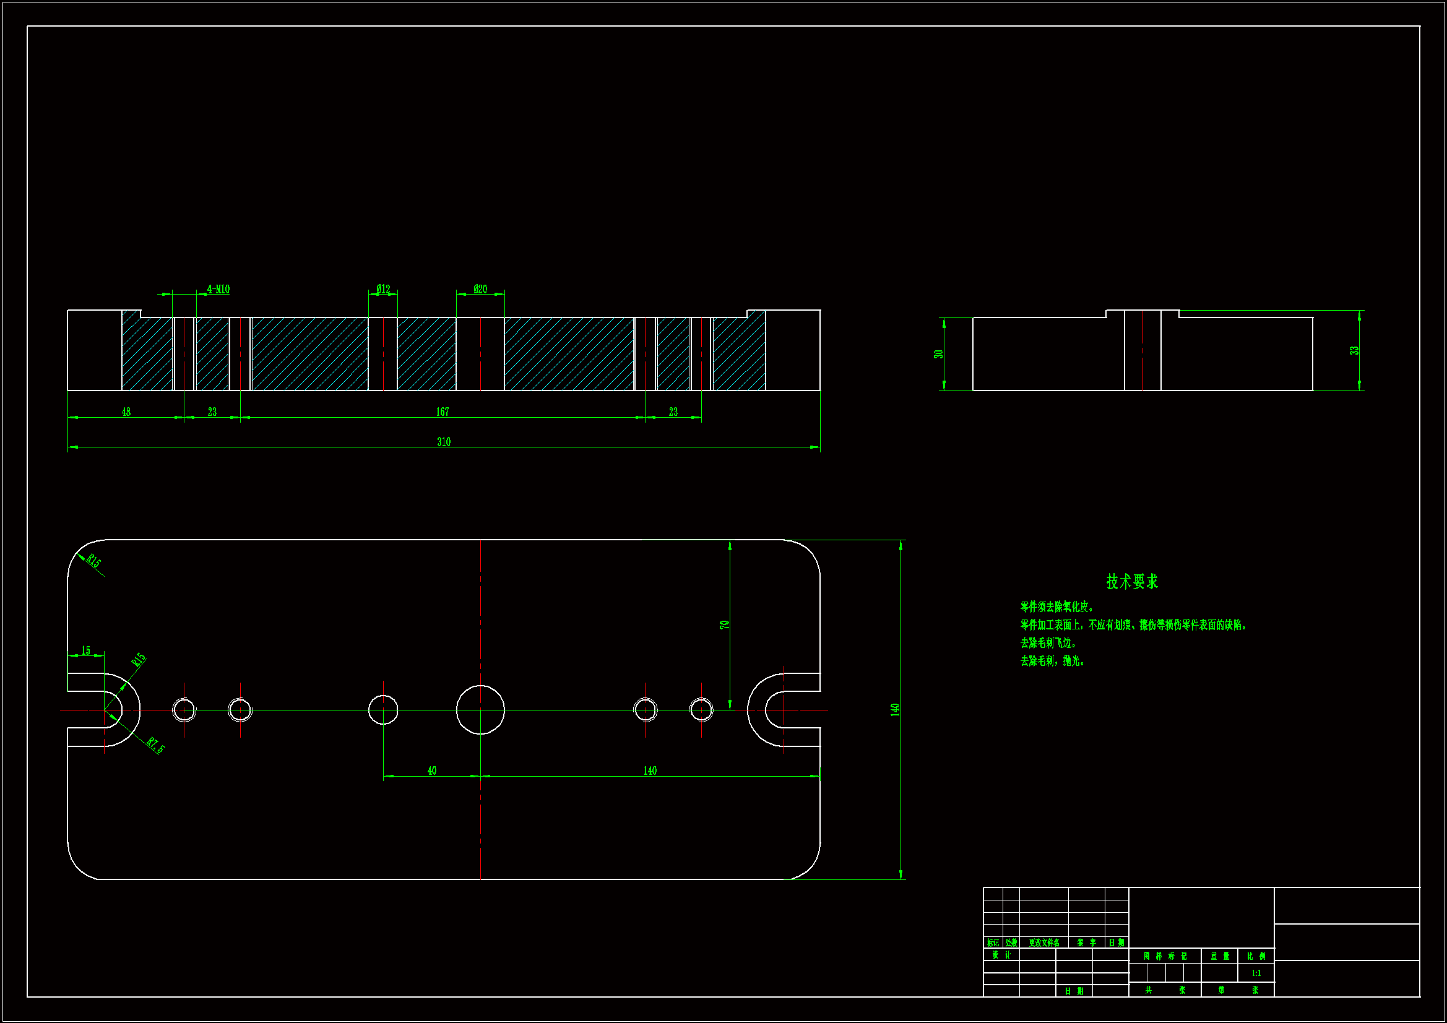Viewport: 1447px width, 1023px height.
Task: Click the 技术要求 heading text
Action: point(1132,581)
